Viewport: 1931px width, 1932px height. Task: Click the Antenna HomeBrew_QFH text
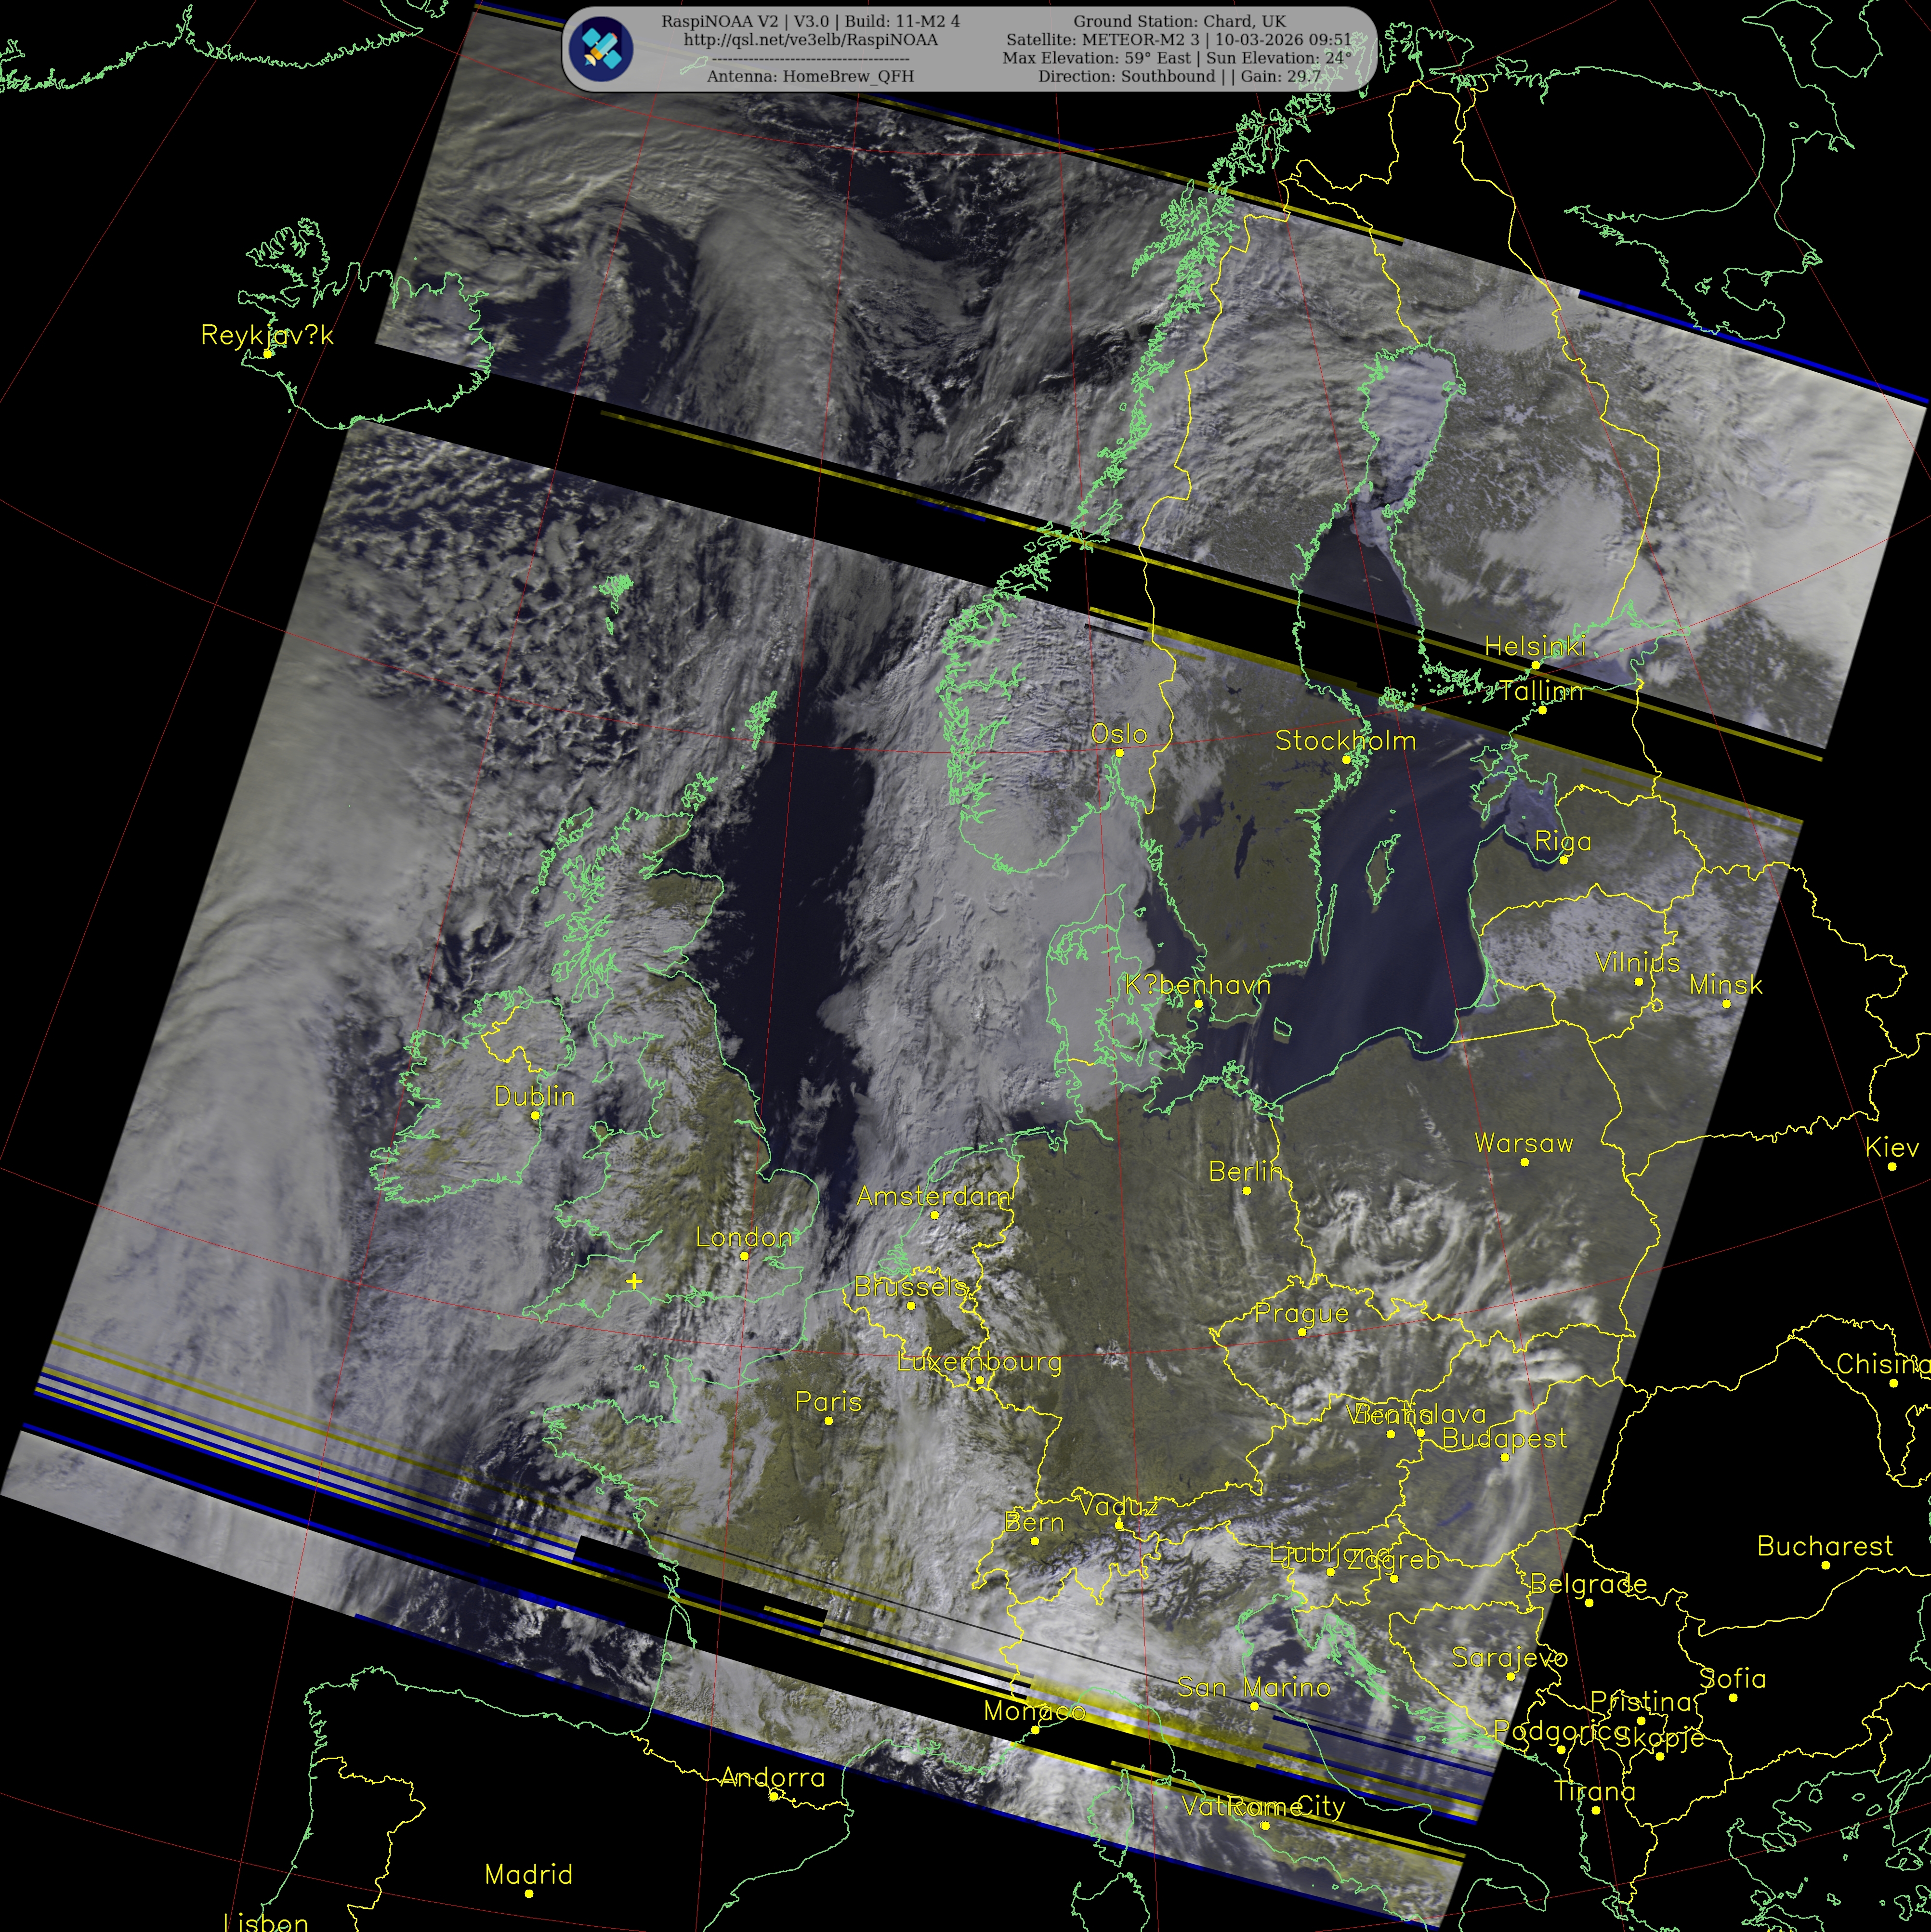810,76
